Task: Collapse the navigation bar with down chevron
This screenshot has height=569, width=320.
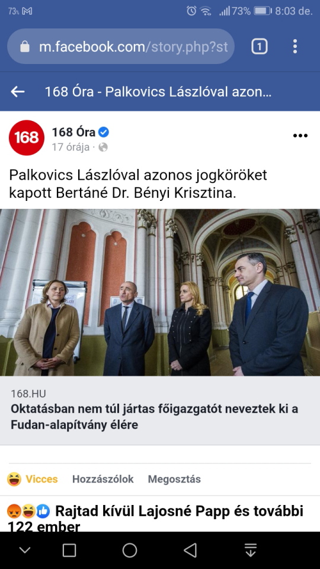Action: tap(25, 550)
